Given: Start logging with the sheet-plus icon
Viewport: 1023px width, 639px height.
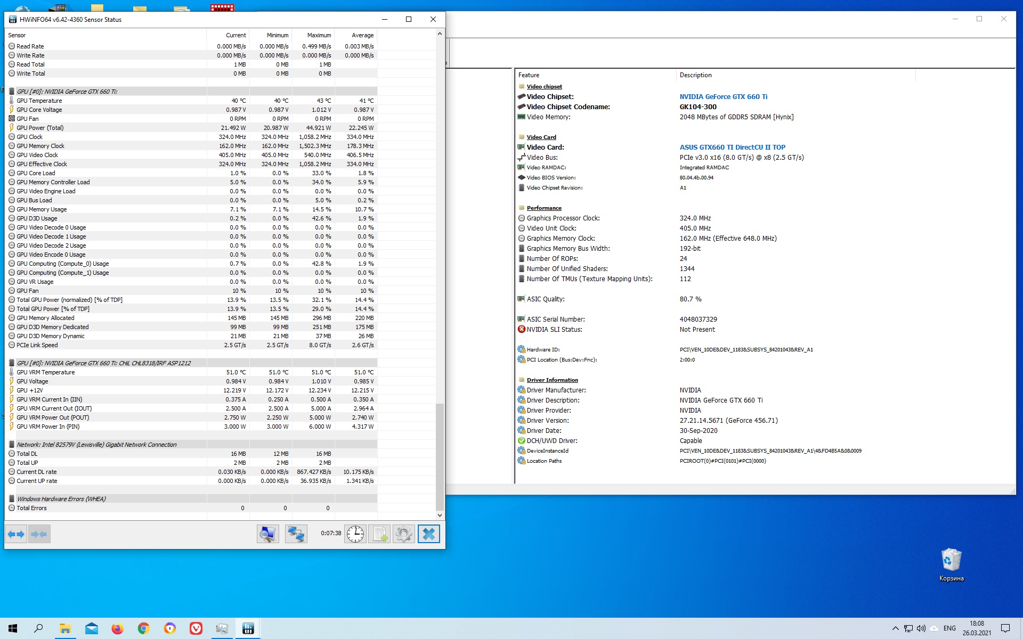Looking at the screenshot, I should pyautogui.click(x=379, y=534).
